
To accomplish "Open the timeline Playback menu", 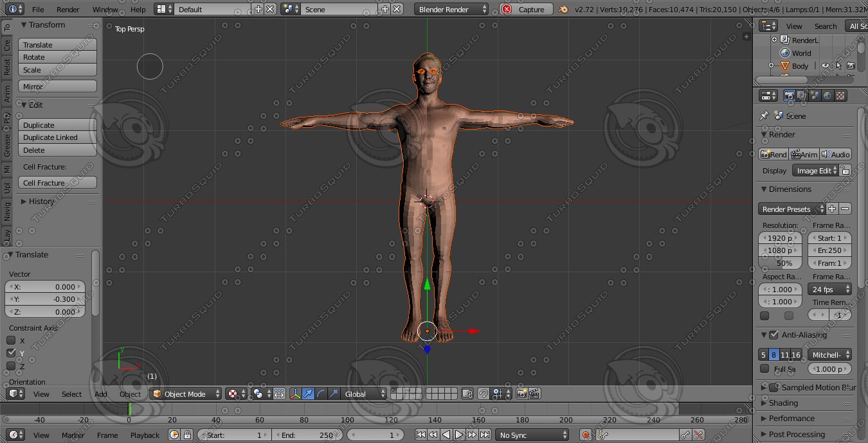I will [145, 435].
